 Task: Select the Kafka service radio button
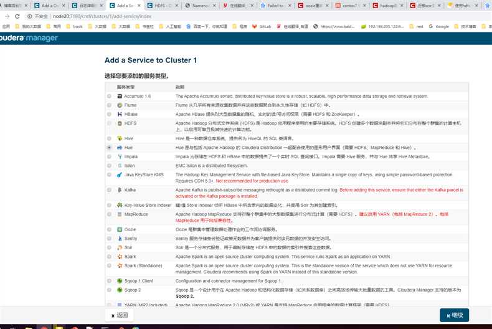[109, 190]
